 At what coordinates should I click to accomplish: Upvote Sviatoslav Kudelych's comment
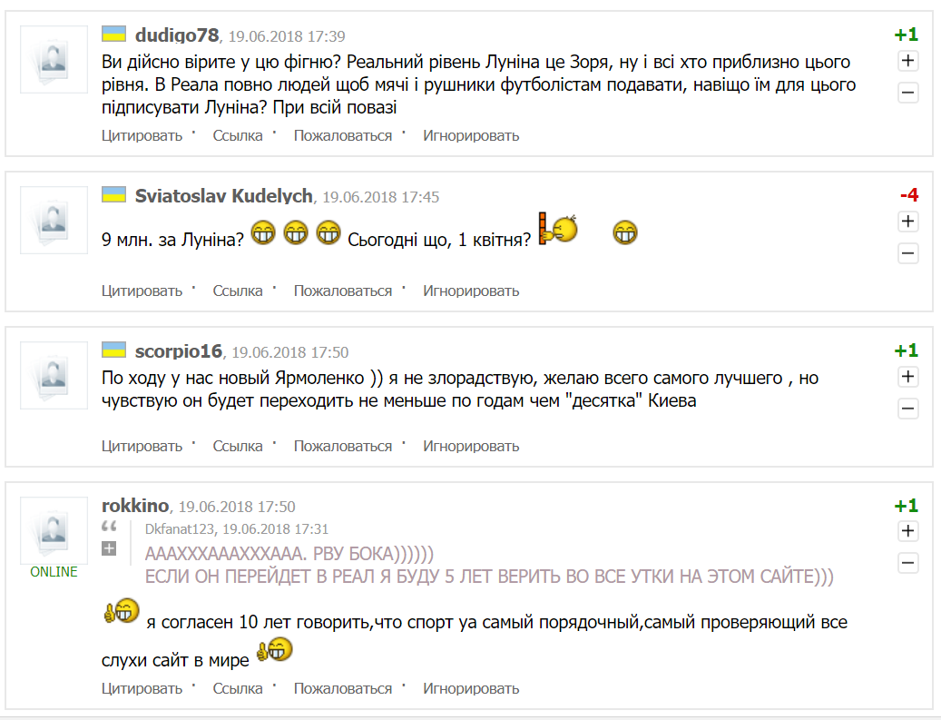pyautogui.click(x=908, y=222)
